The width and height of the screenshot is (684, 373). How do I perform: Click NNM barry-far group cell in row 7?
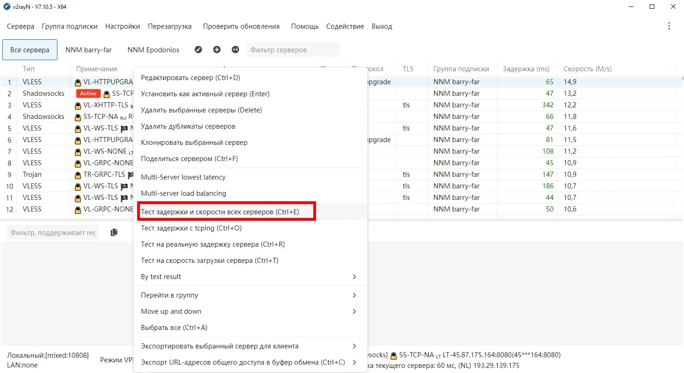pos(456,151)
